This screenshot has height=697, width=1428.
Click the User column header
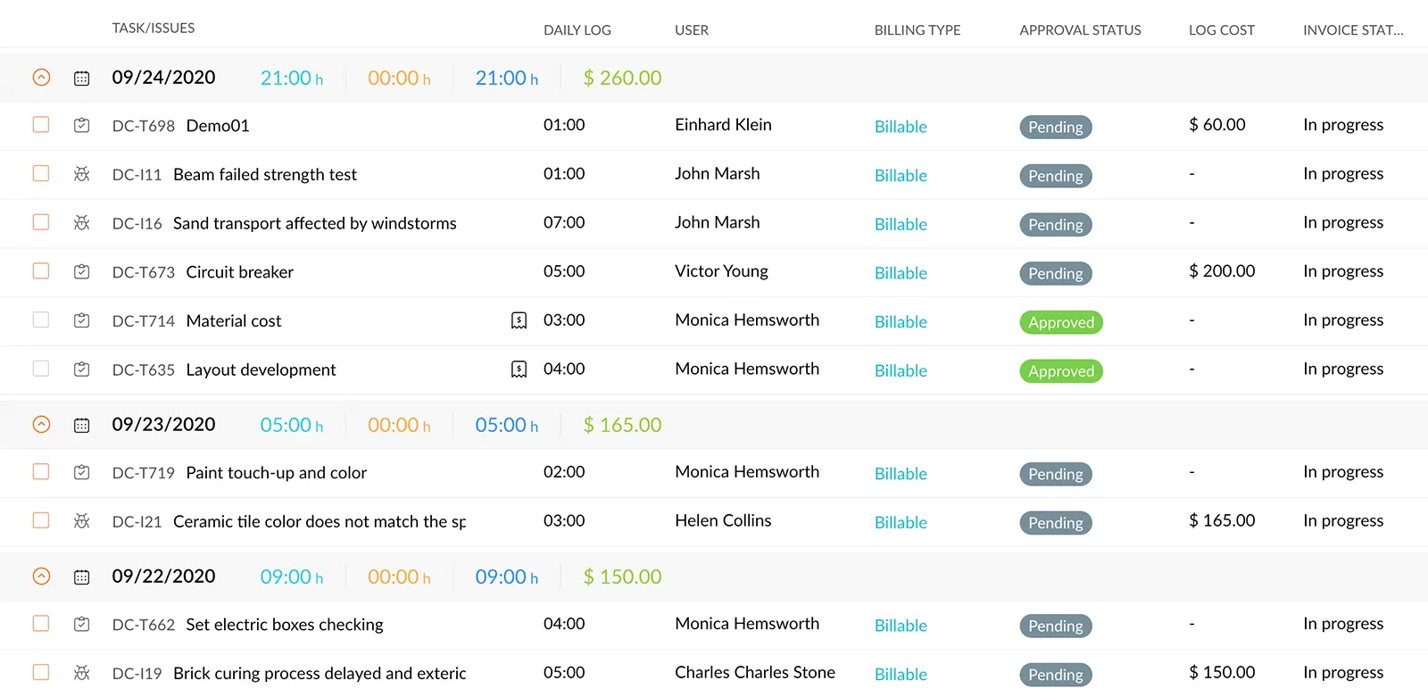[x=692, y=30]
